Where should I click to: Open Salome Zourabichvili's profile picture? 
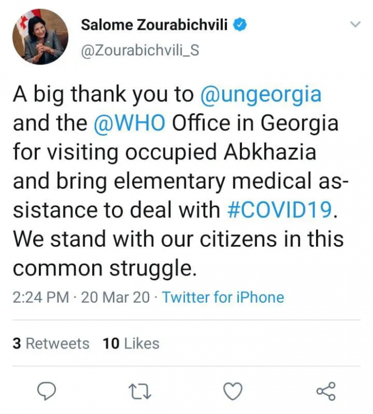click(x=40, y=37)
